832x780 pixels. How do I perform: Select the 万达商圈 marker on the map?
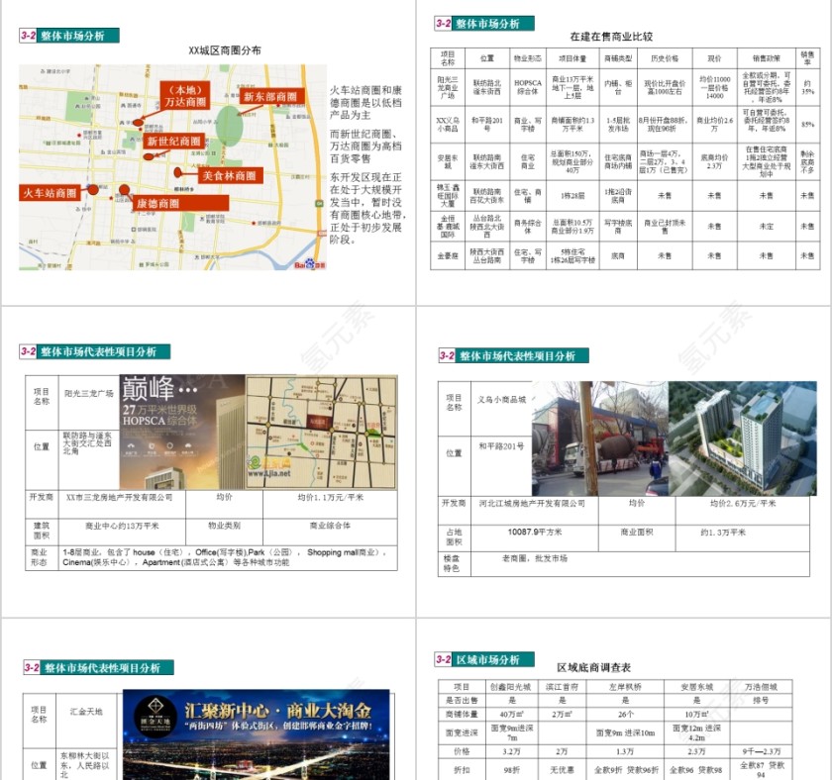click(x=137, y=122)
